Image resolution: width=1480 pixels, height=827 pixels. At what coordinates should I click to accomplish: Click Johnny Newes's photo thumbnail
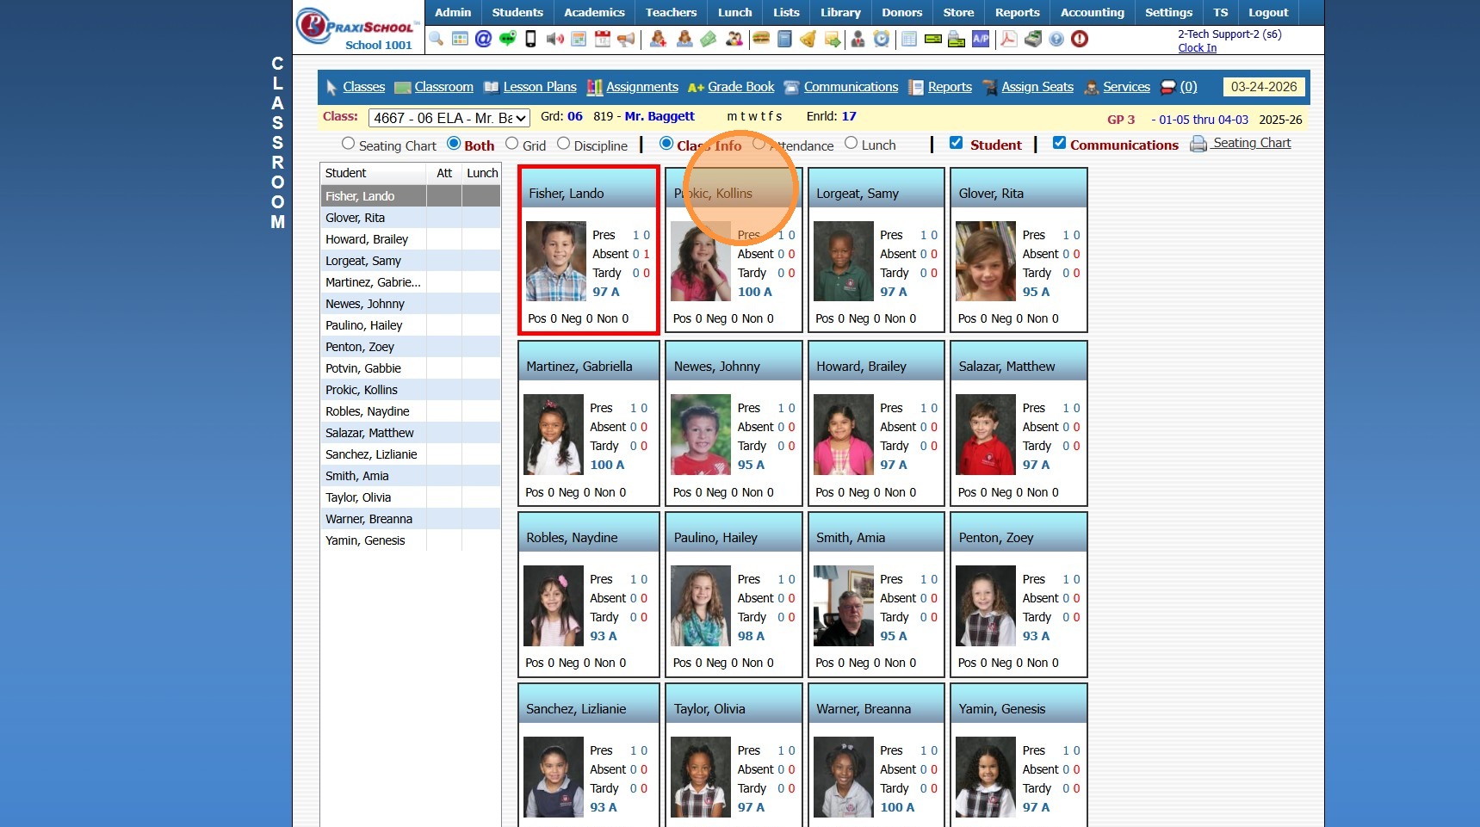coord(701,435)
